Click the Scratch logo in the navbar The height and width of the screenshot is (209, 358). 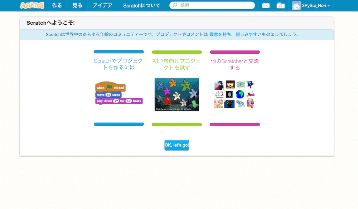[32, 5]
